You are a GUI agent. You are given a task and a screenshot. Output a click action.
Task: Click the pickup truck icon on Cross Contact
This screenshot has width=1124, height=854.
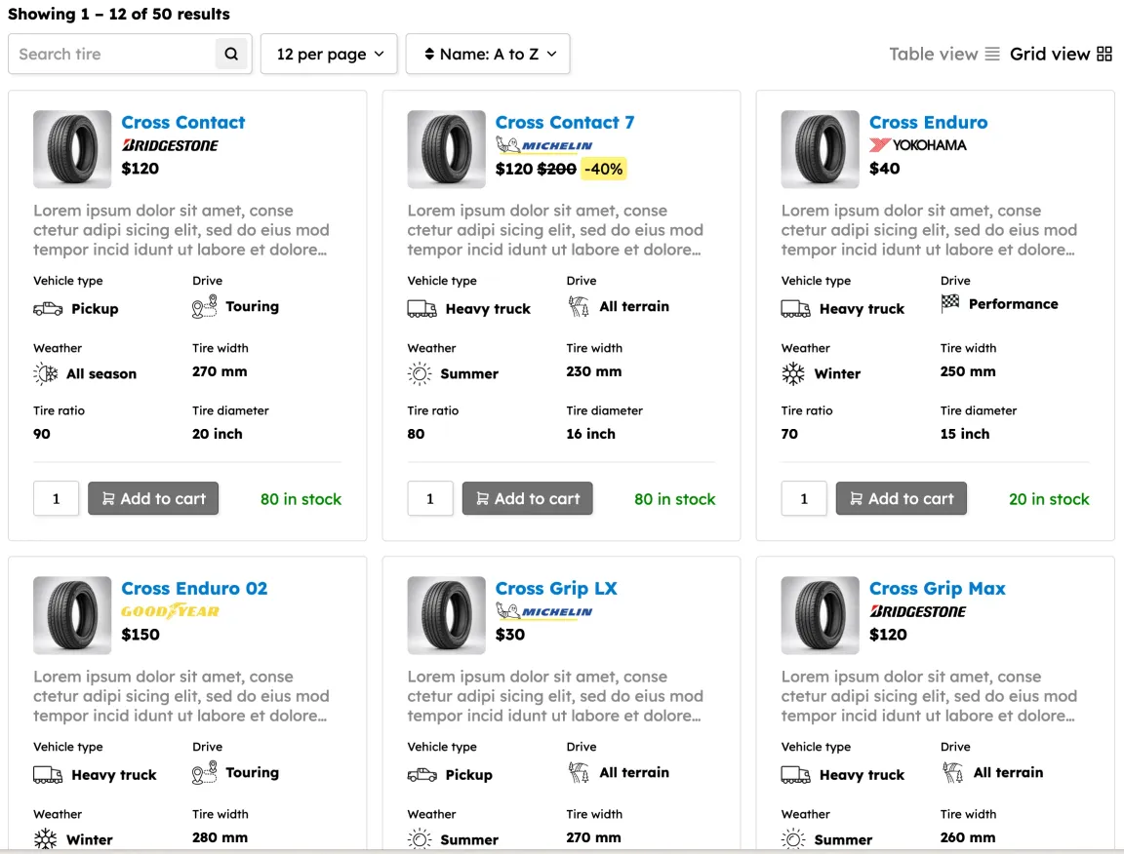tap(47, 309)
